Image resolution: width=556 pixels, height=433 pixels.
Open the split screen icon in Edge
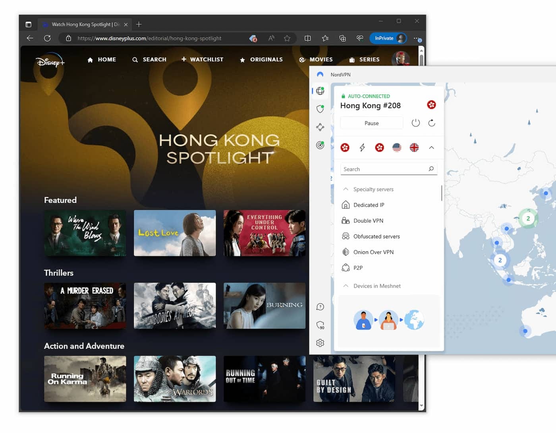(x=308, y=38)
